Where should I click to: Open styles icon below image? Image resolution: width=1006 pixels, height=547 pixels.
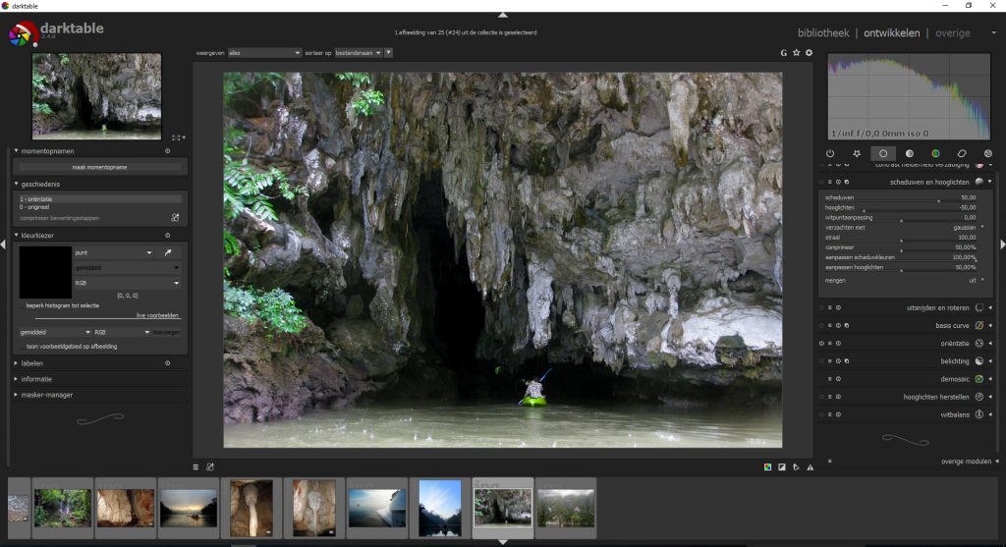(x=210, y=467)
